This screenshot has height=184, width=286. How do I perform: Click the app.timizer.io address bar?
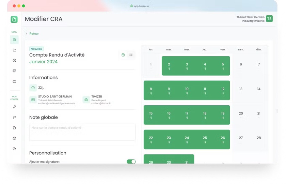click(141, 6)
